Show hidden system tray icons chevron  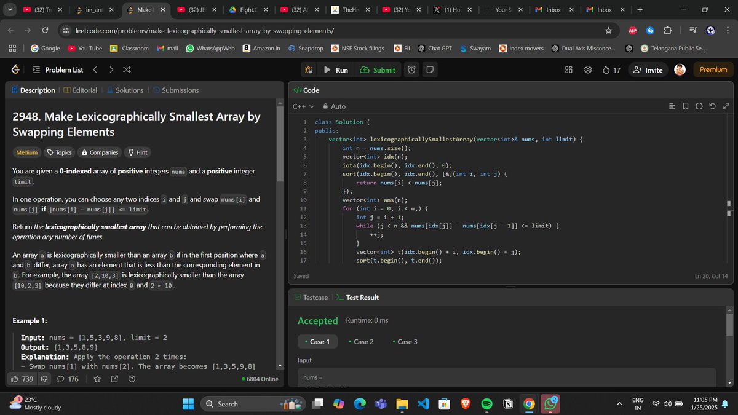(619, 404)
